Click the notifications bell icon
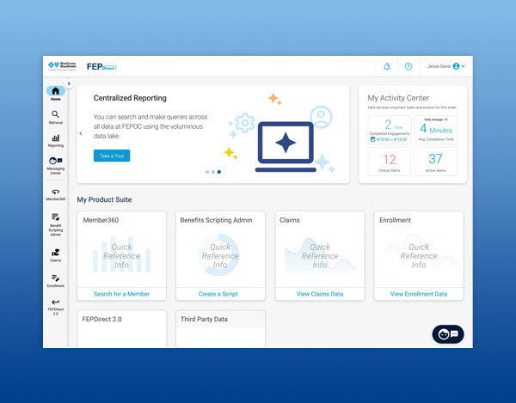 [x=387, y=66]
